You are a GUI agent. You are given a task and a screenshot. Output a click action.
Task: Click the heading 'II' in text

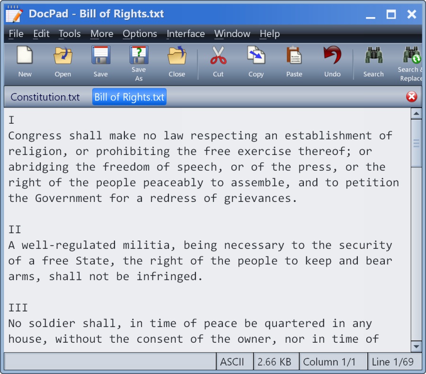pyautogui.click(x=15, y=229)
